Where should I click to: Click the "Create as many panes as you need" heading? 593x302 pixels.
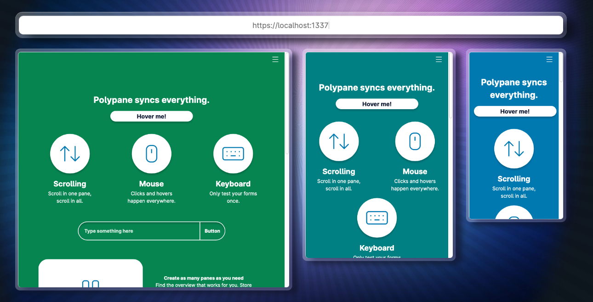[x=204, y=278]
